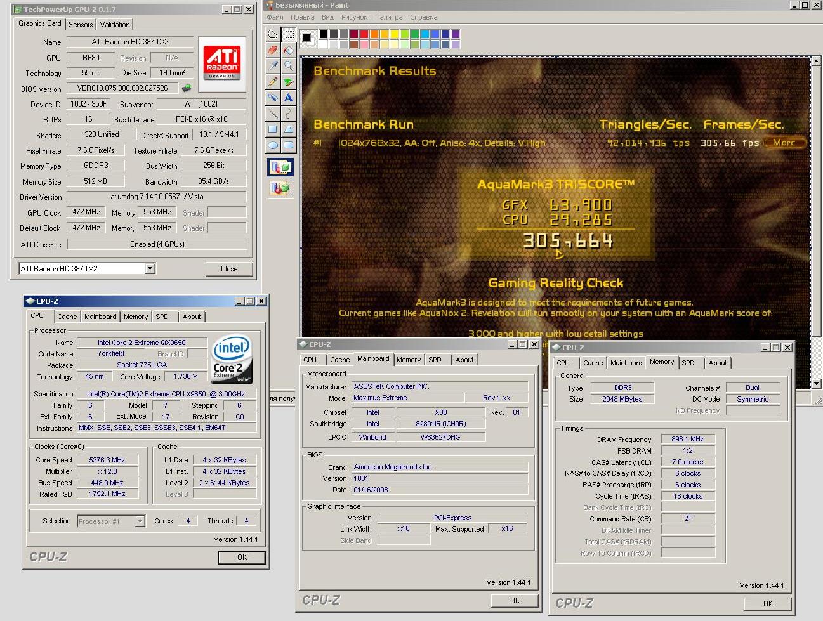Screen dimensions: 823x621
Task: Click the BIOS save chip icon in GPU-Z
Action: (x=187, y=88)
